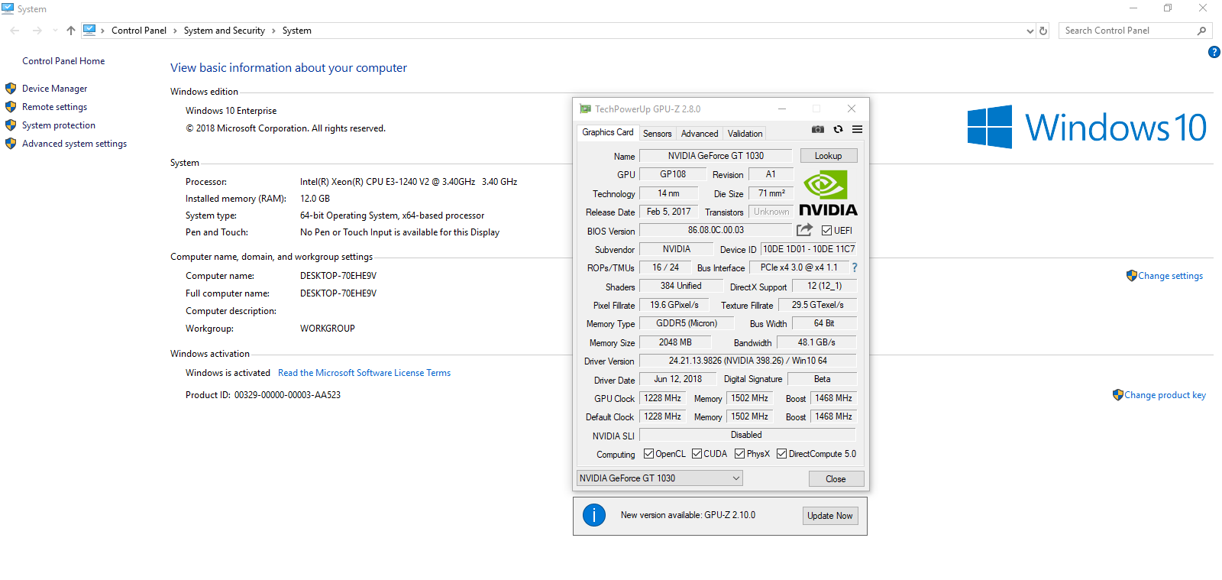This screenshot has width=1222, height=580.
Task: Click the Bus Interface question mark
Action: 855,267
